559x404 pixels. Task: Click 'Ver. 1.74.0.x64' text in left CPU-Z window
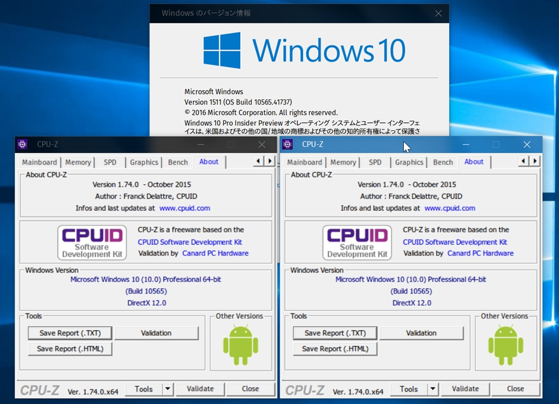pyautogui.click(x=93, y=392)
